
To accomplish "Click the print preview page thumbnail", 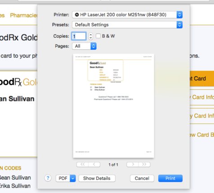I will [113, 106].
